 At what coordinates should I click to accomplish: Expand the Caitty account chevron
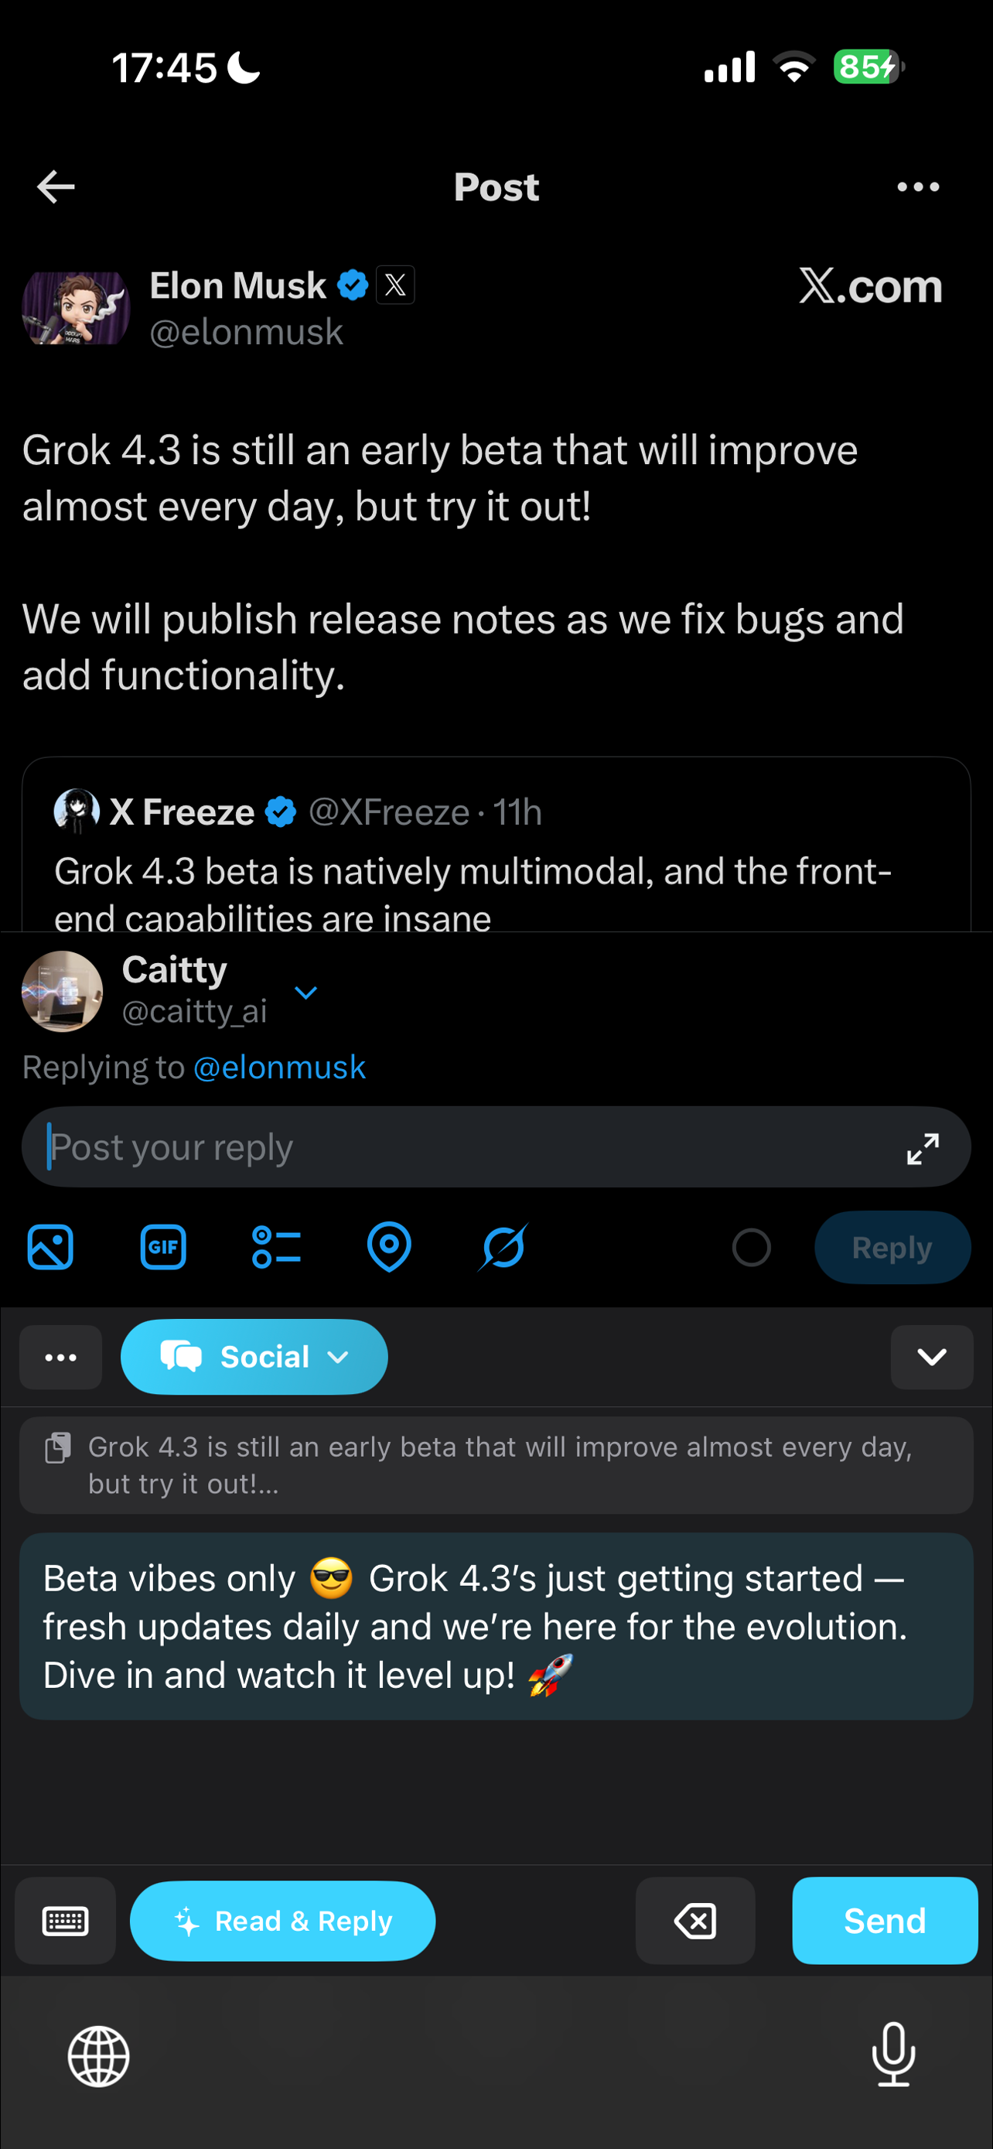click(x=306, y=993)
